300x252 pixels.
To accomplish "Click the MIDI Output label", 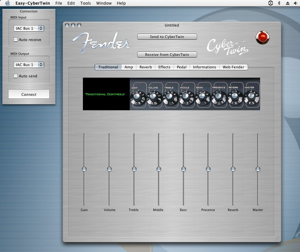I will click(x=20, y=54).
